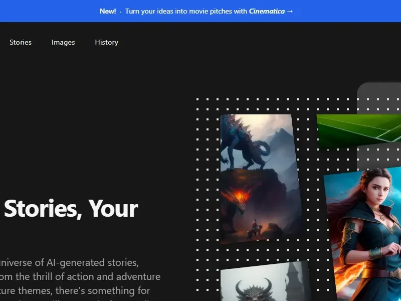The image size is (401, 301).
Task: Select the green field image
Action: coord(358,129)
